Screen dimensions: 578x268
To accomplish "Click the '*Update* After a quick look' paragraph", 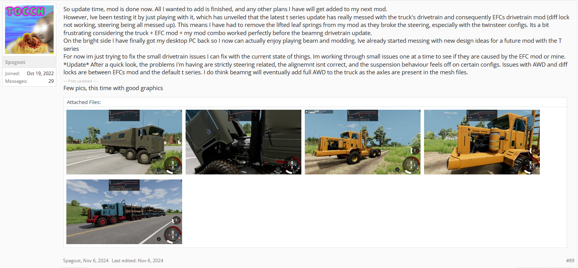I will pos(314,68).
